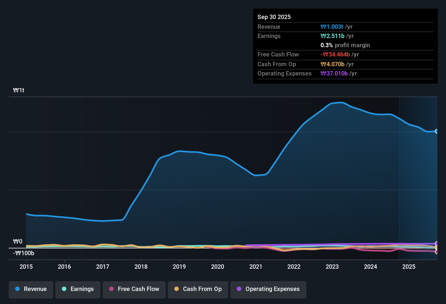
Task: Click the Cash From Op legend button
Action: [x=198, y=290]
